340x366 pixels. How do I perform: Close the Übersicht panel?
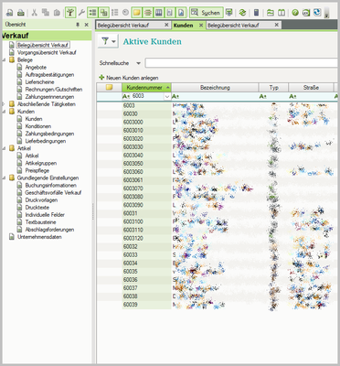(87, 25)
